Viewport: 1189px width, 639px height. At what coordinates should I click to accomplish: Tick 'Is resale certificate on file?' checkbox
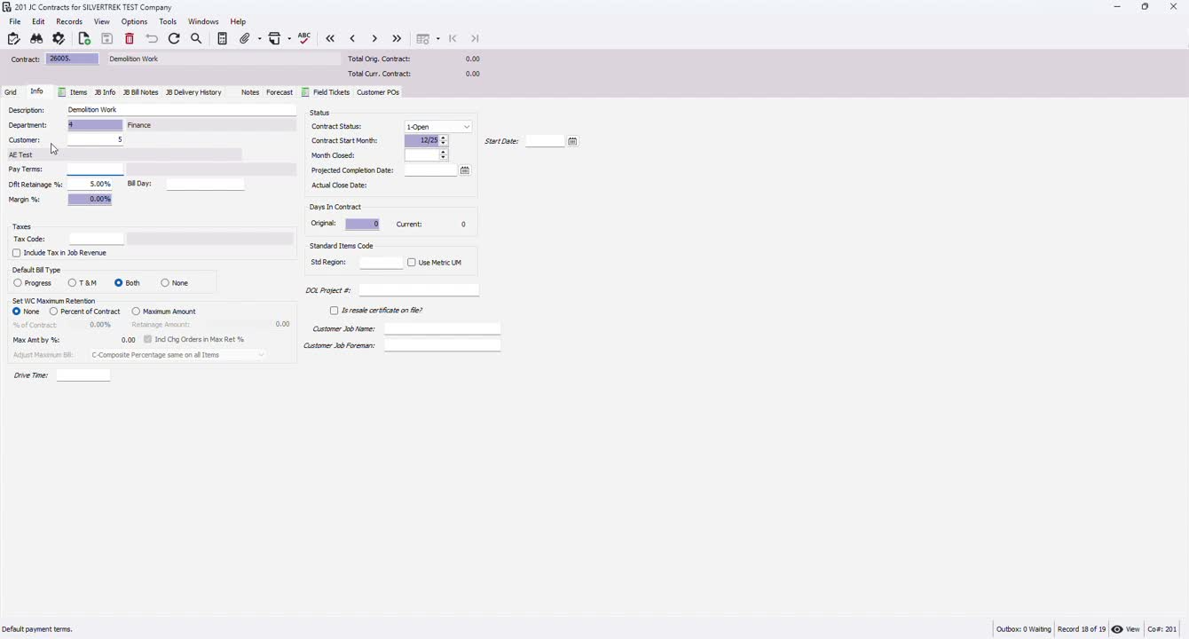click(335, 311)
